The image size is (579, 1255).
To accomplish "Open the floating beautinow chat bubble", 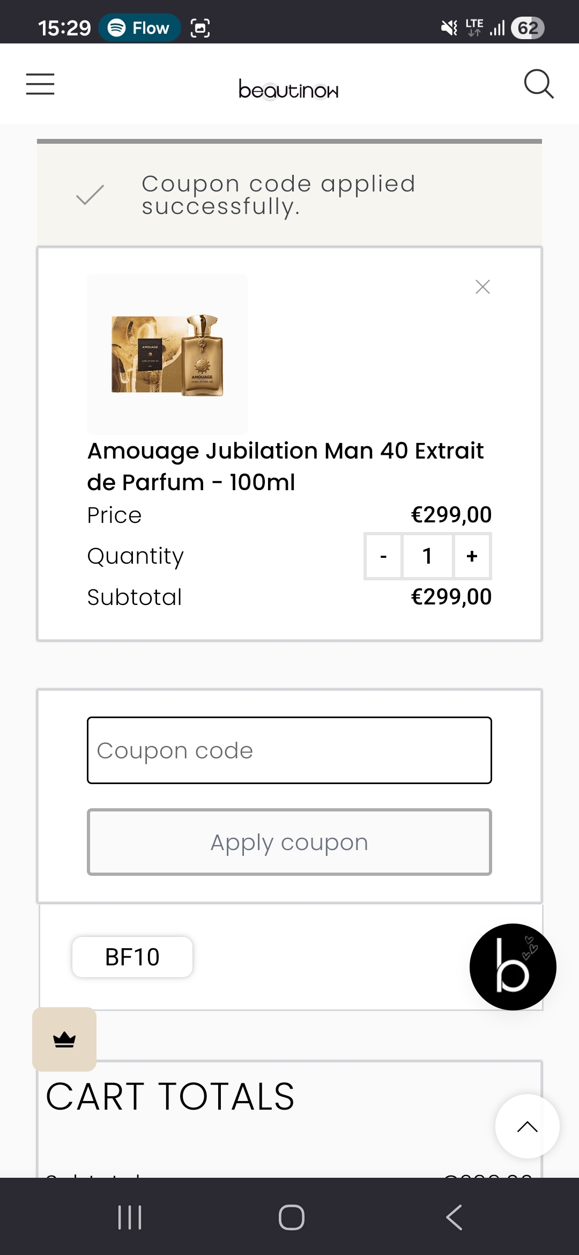I will click(513, 966).
